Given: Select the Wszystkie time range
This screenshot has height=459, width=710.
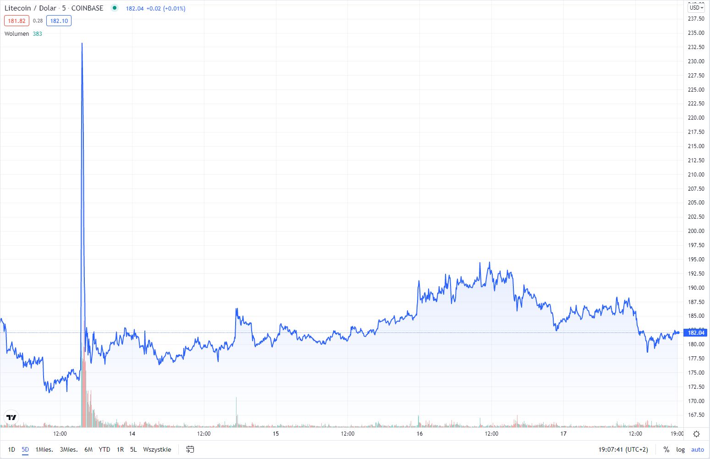Looking at the screenshot, I should click(157, 449).
